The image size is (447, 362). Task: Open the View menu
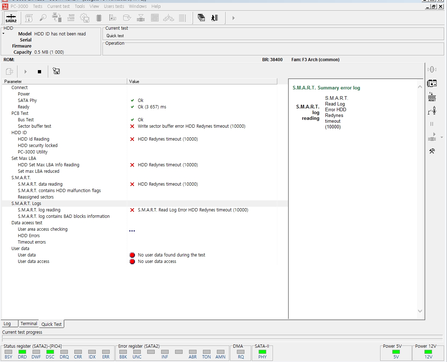[94, 6]
